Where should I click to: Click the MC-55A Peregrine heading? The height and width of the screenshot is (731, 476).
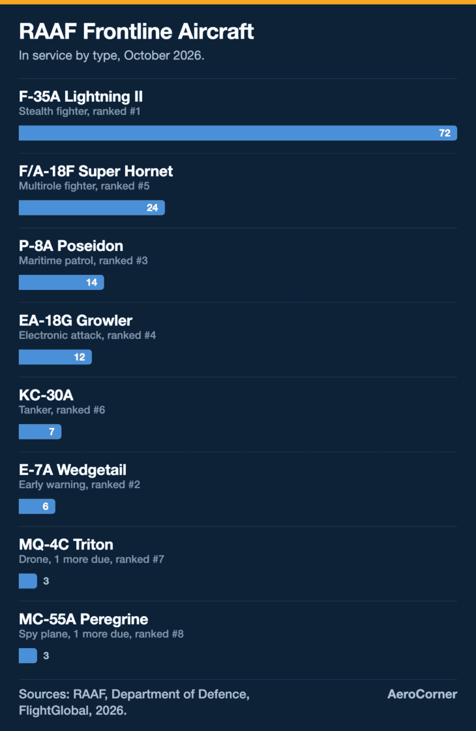(x=83, y=619)
